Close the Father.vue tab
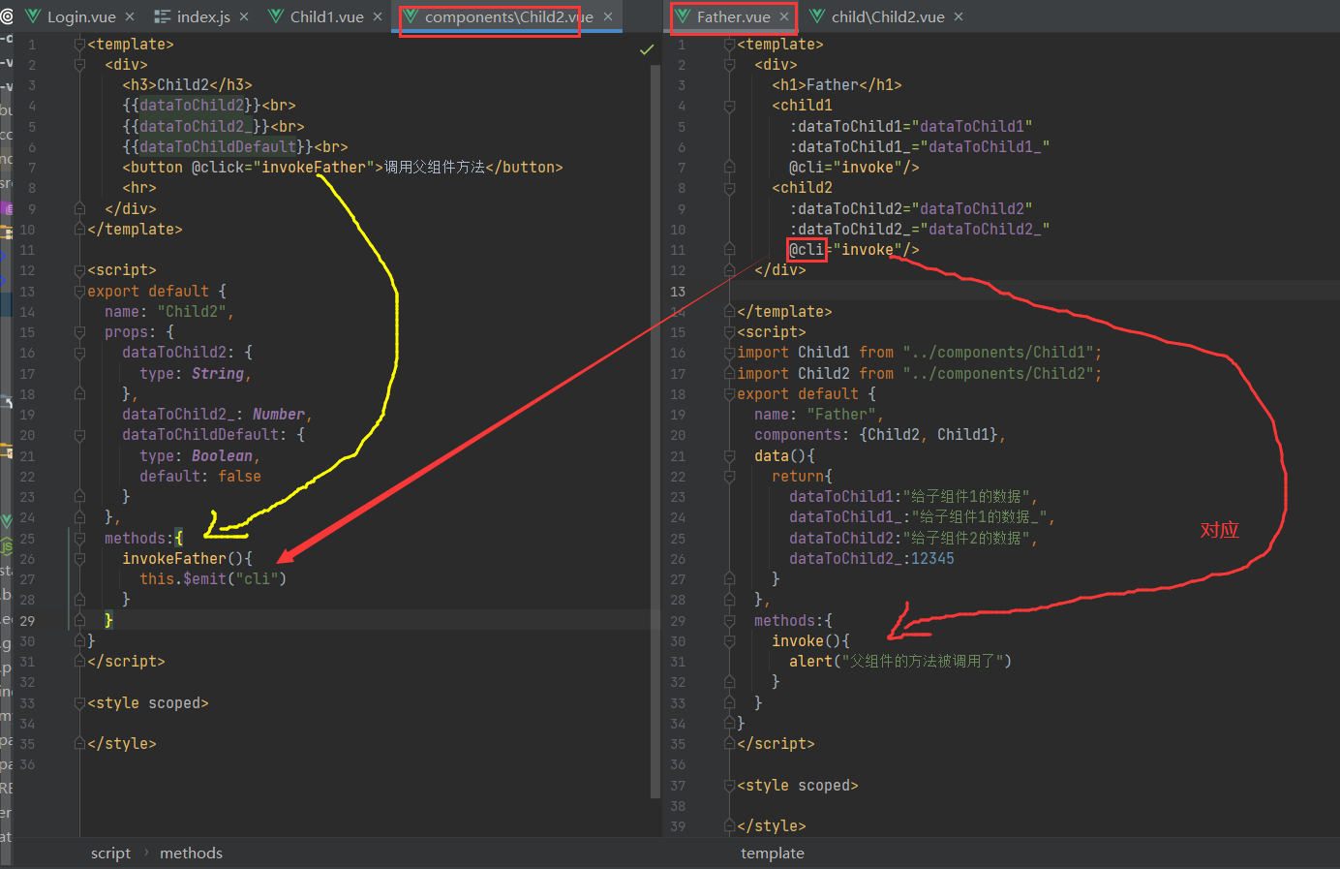Screen dimensions: 1340x869 pos(784,16)
